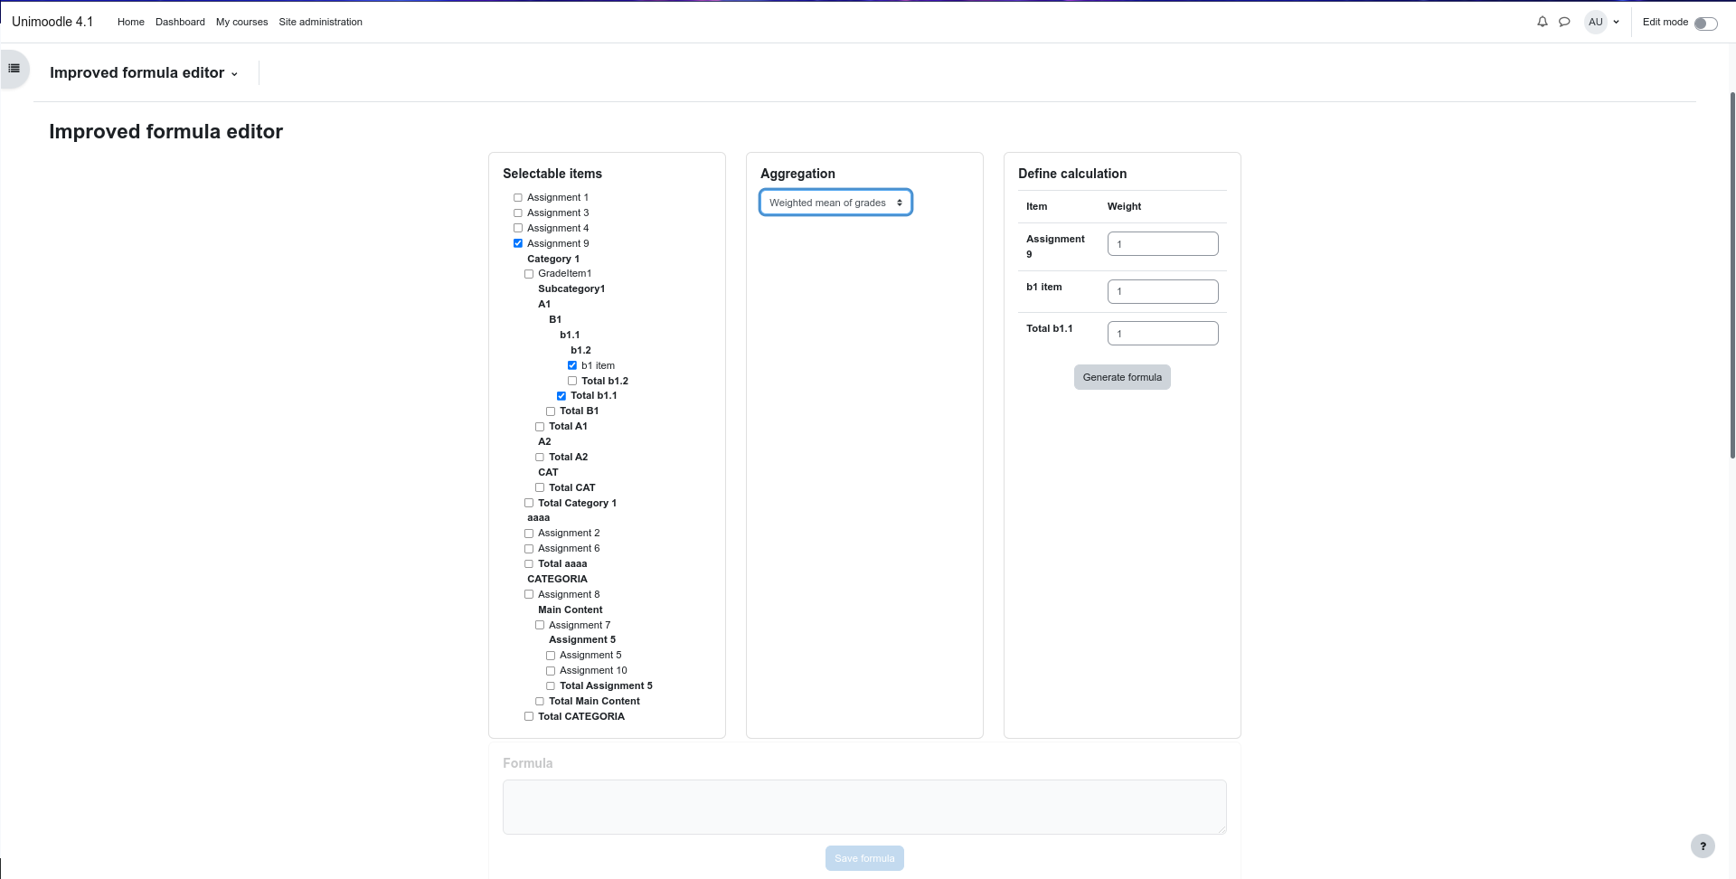Click the b1.2 category label
Image resolution: width=1736 pixels, height=879 pixels.
pyautogui.click(x=580, y=350)
